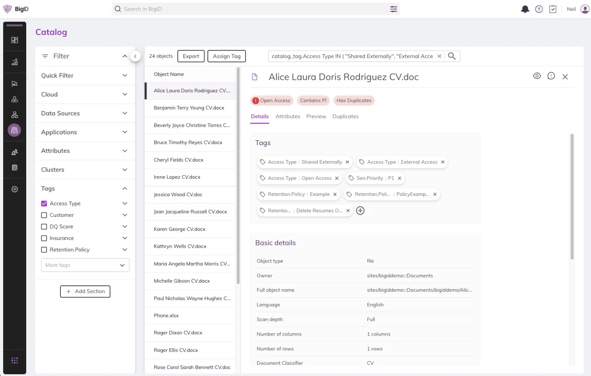The height and width of the screenshot is (376, 591).
Task: Check the Insurance tag checkbox
Action: (44, 238)
